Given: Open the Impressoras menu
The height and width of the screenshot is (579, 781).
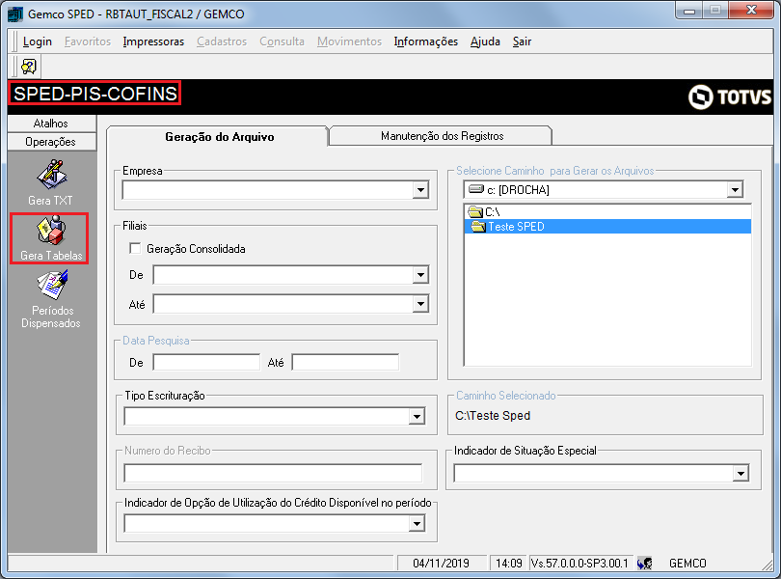Looking at the screenshot, I should point(153,41).
